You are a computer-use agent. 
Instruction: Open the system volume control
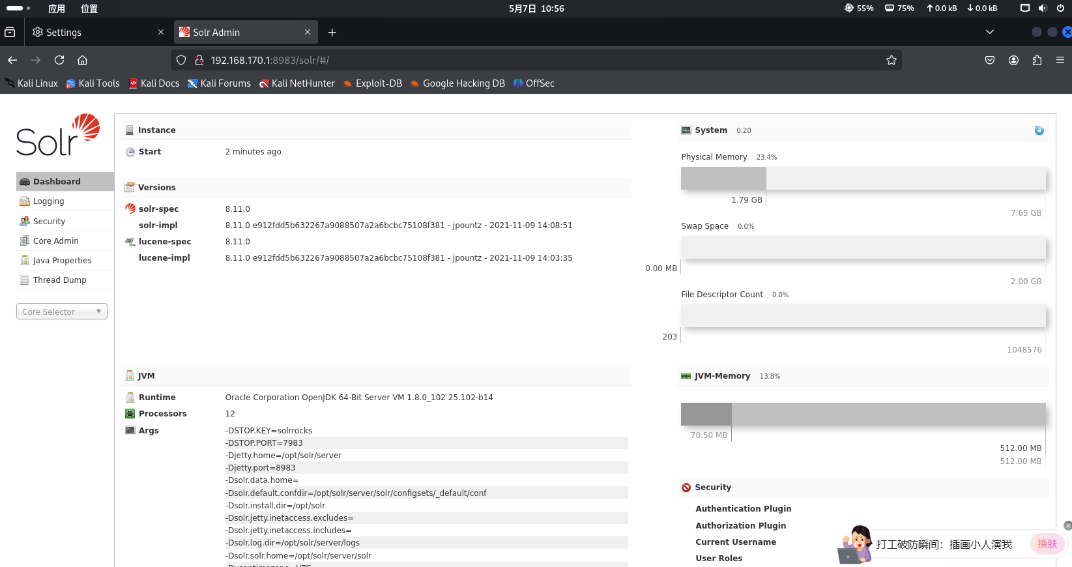pos(1043,8)
